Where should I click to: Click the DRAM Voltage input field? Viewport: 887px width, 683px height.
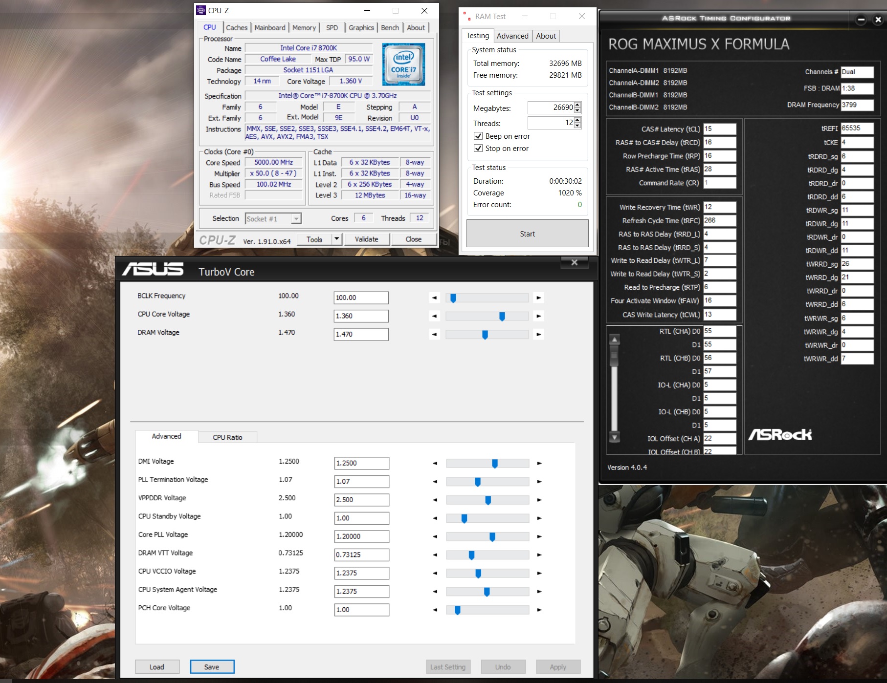(x=361, y=334)
